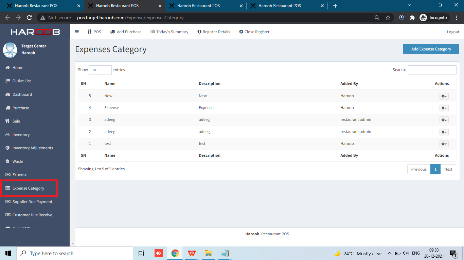Open POS from top navbar
464x260 pixels.
click(x=94, y=32)
